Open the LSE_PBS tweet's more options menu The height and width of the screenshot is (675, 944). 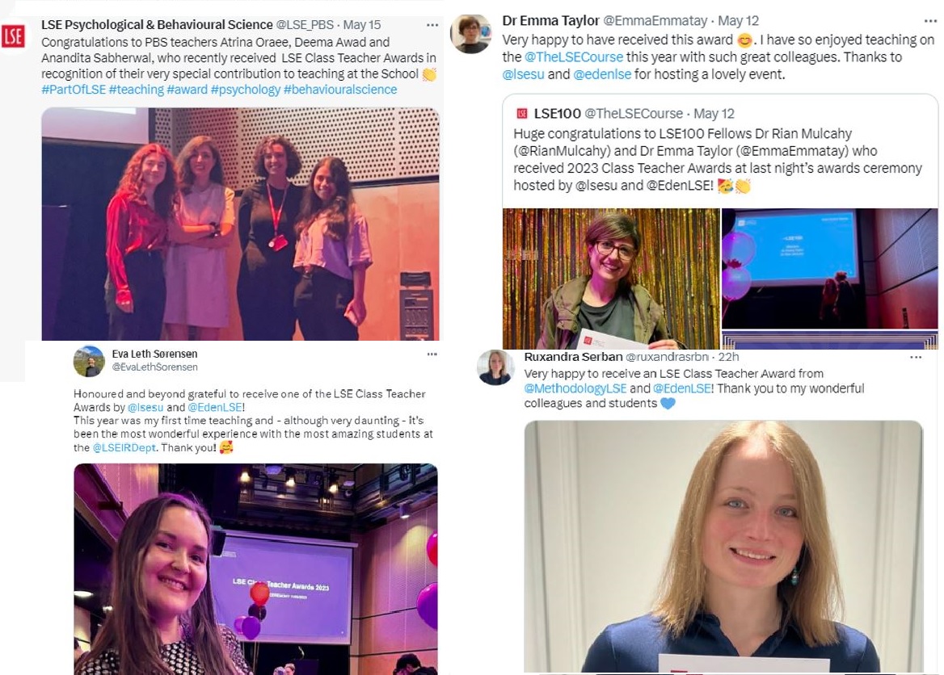pos(432,25)
